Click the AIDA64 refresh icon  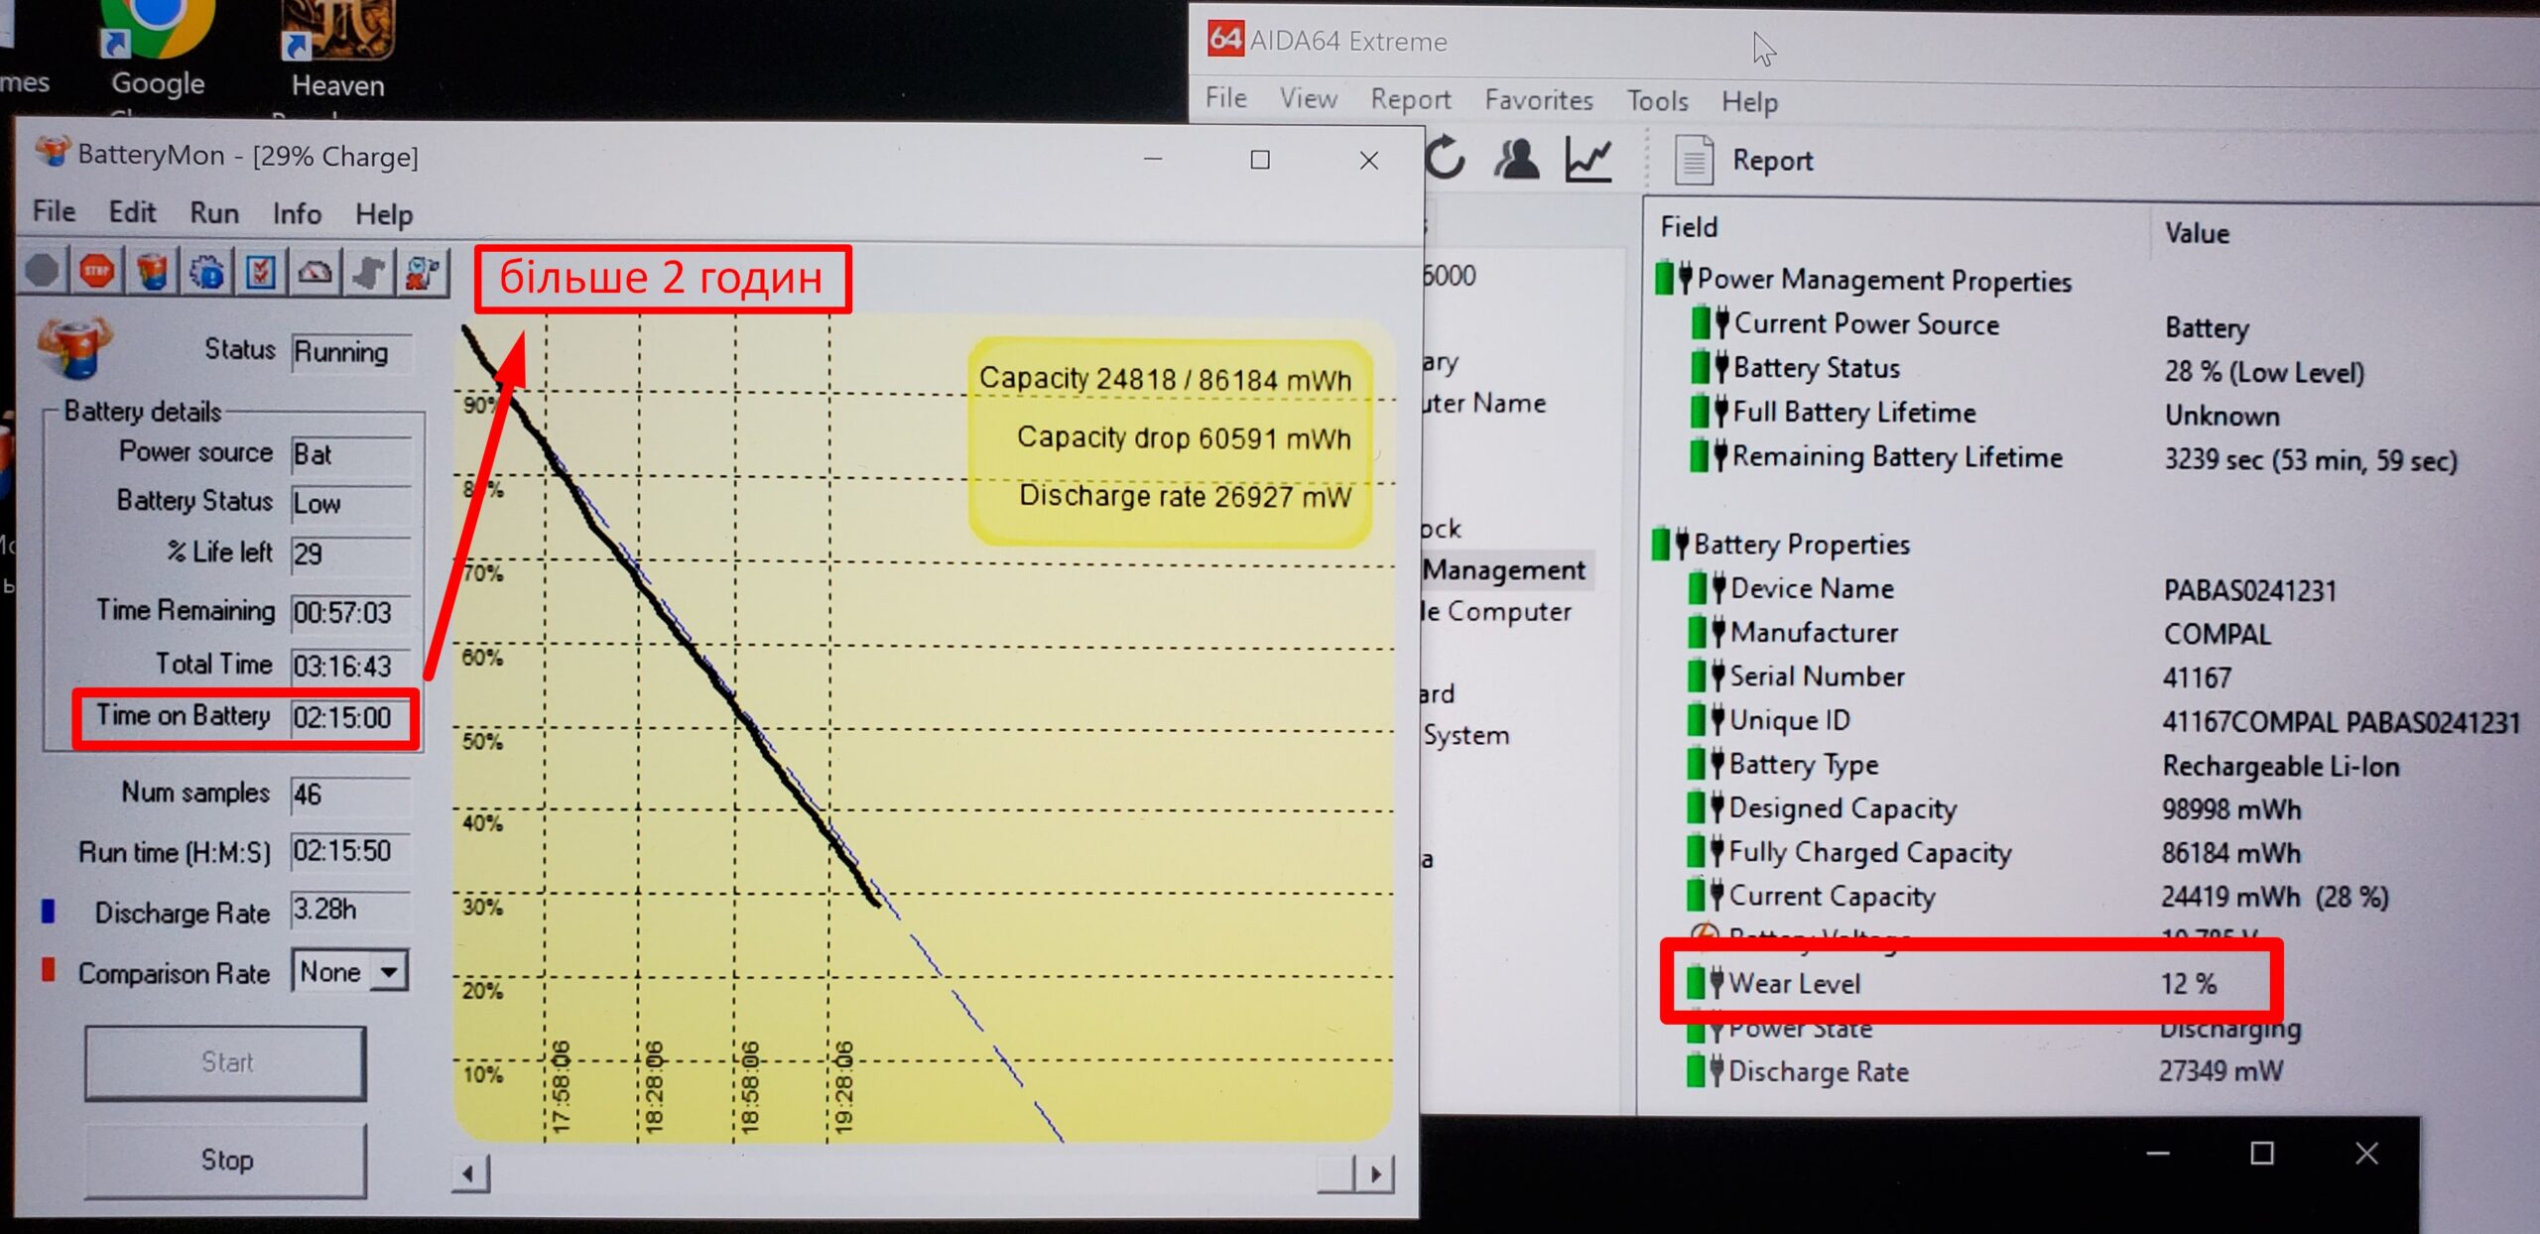click(x=1445, y=159)
